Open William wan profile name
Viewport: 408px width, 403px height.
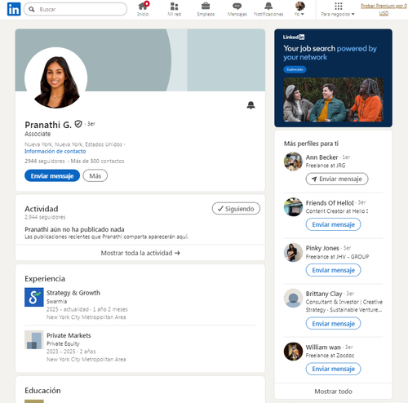pos(323,348)
